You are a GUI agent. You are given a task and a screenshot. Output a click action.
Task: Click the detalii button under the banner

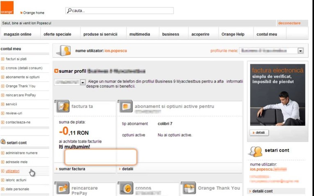pyautogui.click(x=259, y=133)
